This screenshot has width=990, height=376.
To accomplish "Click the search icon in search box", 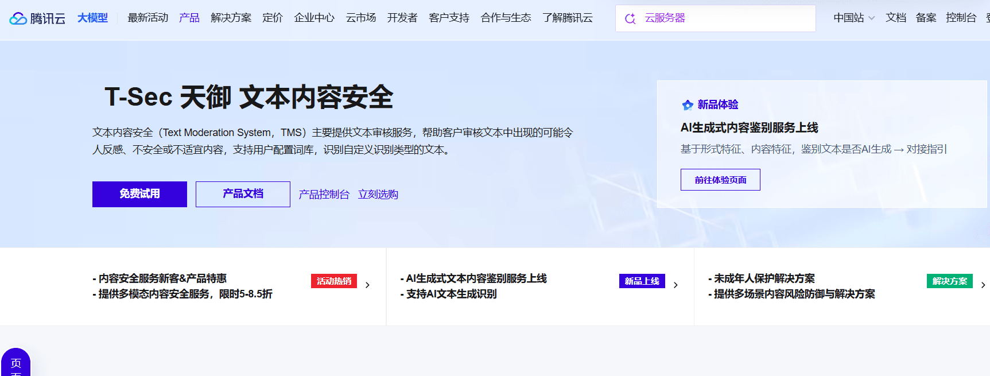I will click(x=630, y=18).
